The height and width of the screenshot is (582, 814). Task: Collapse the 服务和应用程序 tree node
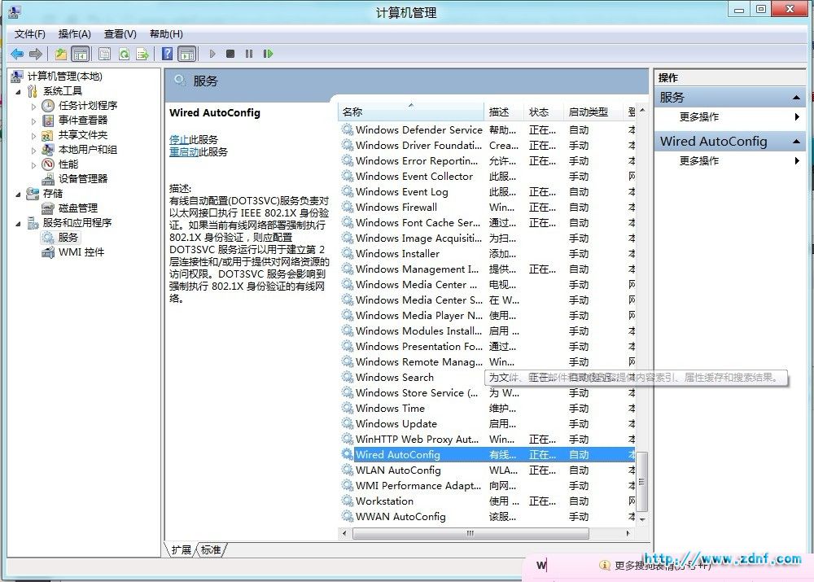18,224
